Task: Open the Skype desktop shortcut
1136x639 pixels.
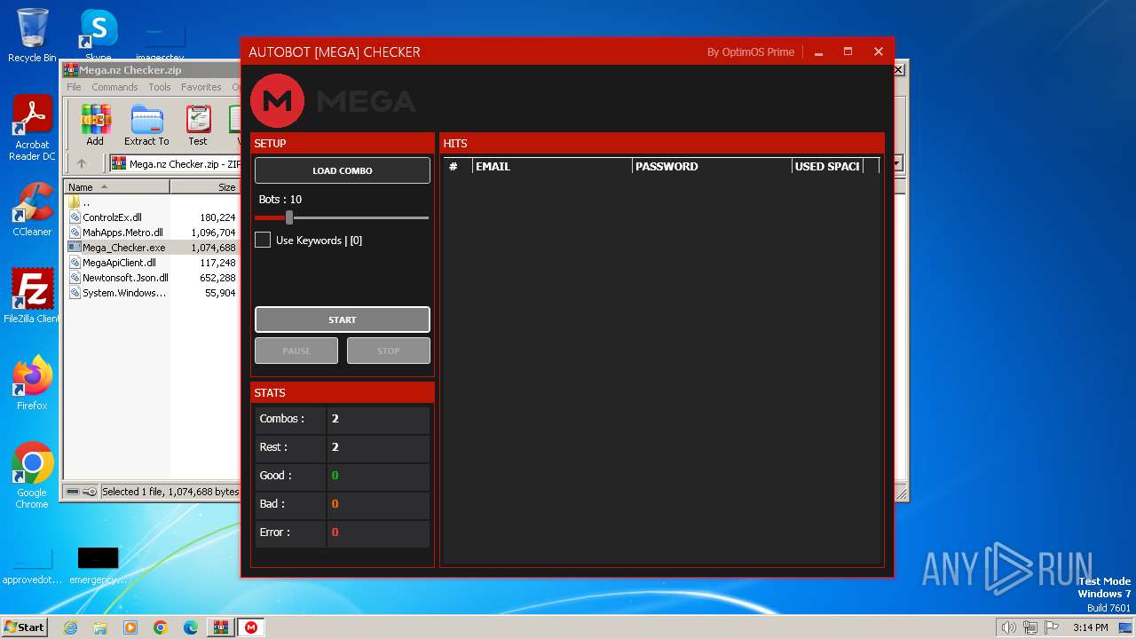Action: click(x=99, y=35)
